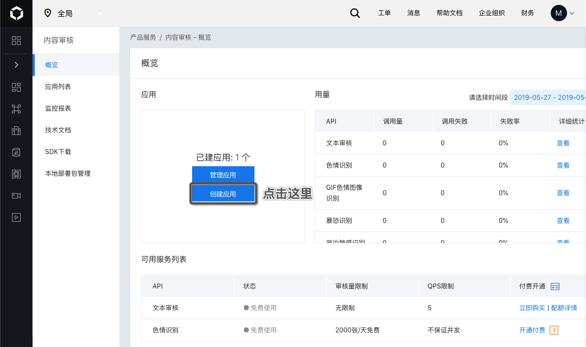Screen dimensions: 586x347
Task: Click the orange exclamation icon beside 开通付费
Action: (x=553, y=330)
